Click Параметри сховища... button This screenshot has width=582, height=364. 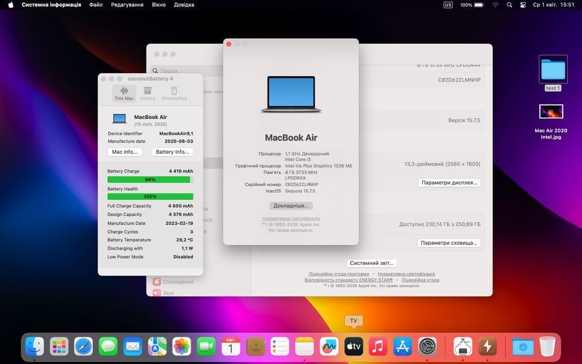coord(449,243)
